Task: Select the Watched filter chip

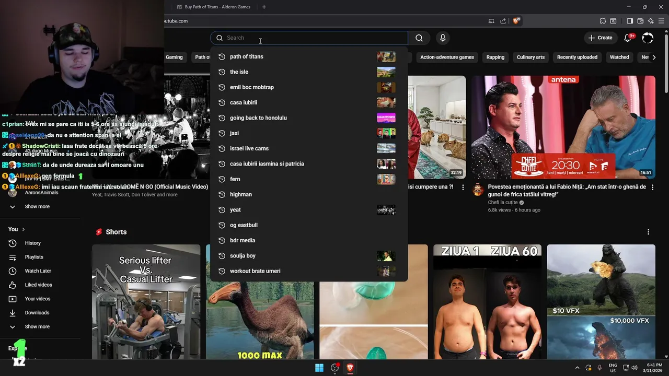Action: [x=619, y=57]
